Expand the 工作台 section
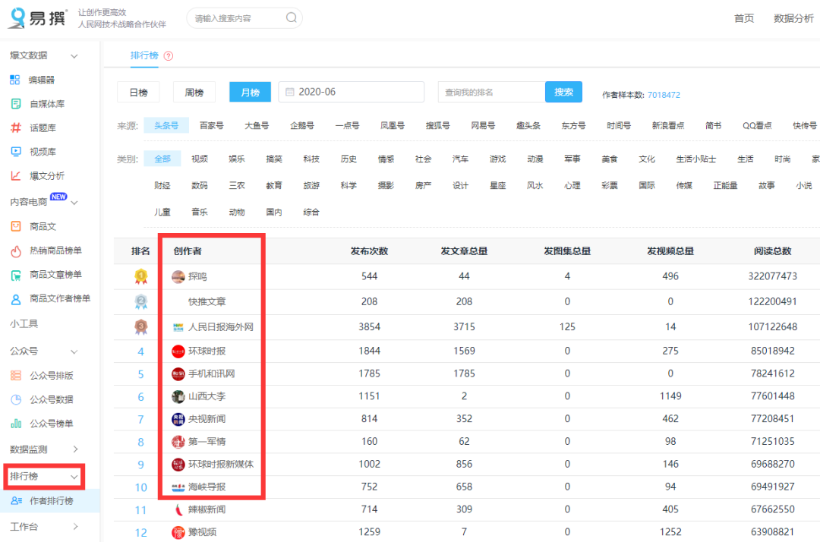This screenshot has width=820, height=542. click(x=75, y=526)
